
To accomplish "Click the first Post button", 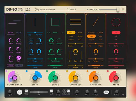I will tap(12, 65).
